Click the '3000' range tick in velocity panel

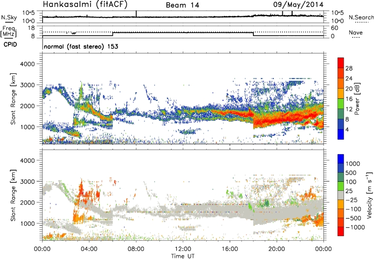27,181
